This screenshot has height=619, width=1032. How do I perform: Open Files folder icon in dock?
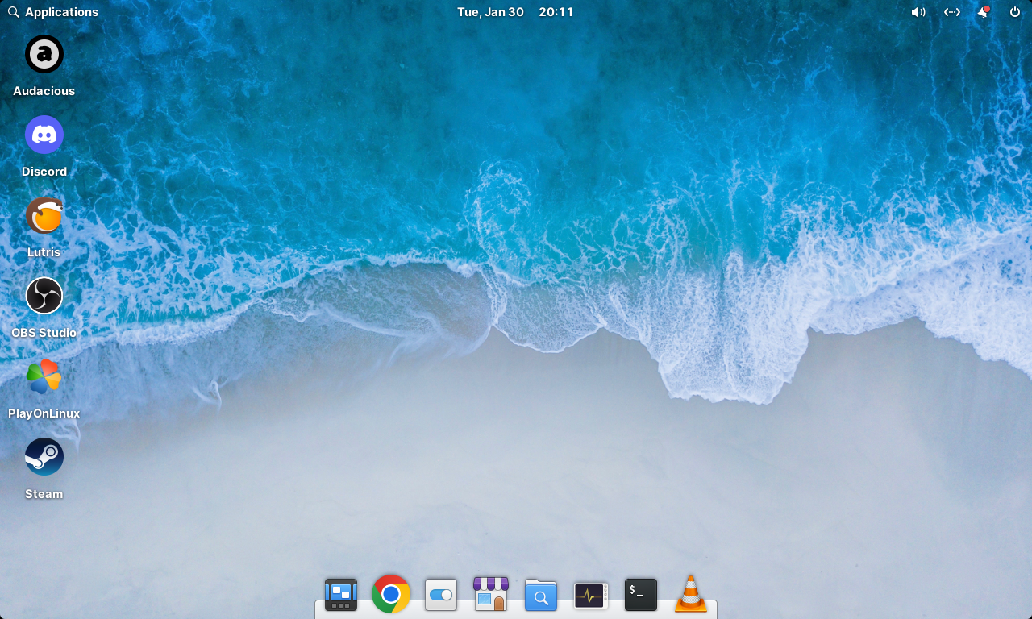[x=541, y=595]
